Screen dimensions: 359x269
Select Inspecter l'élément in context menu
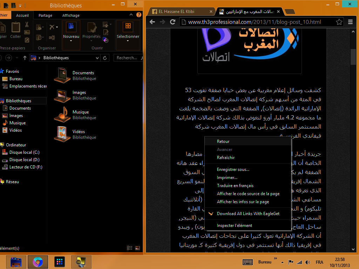click(x=234, y=226)
